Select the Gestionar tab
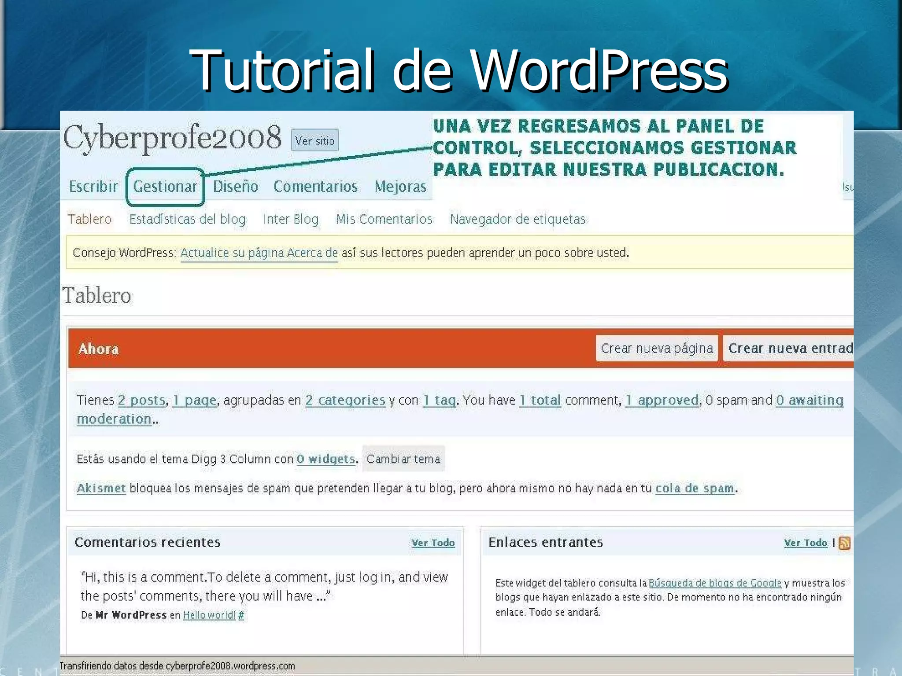The width and height of the screenshot is (902, 676). coord(165,187)
